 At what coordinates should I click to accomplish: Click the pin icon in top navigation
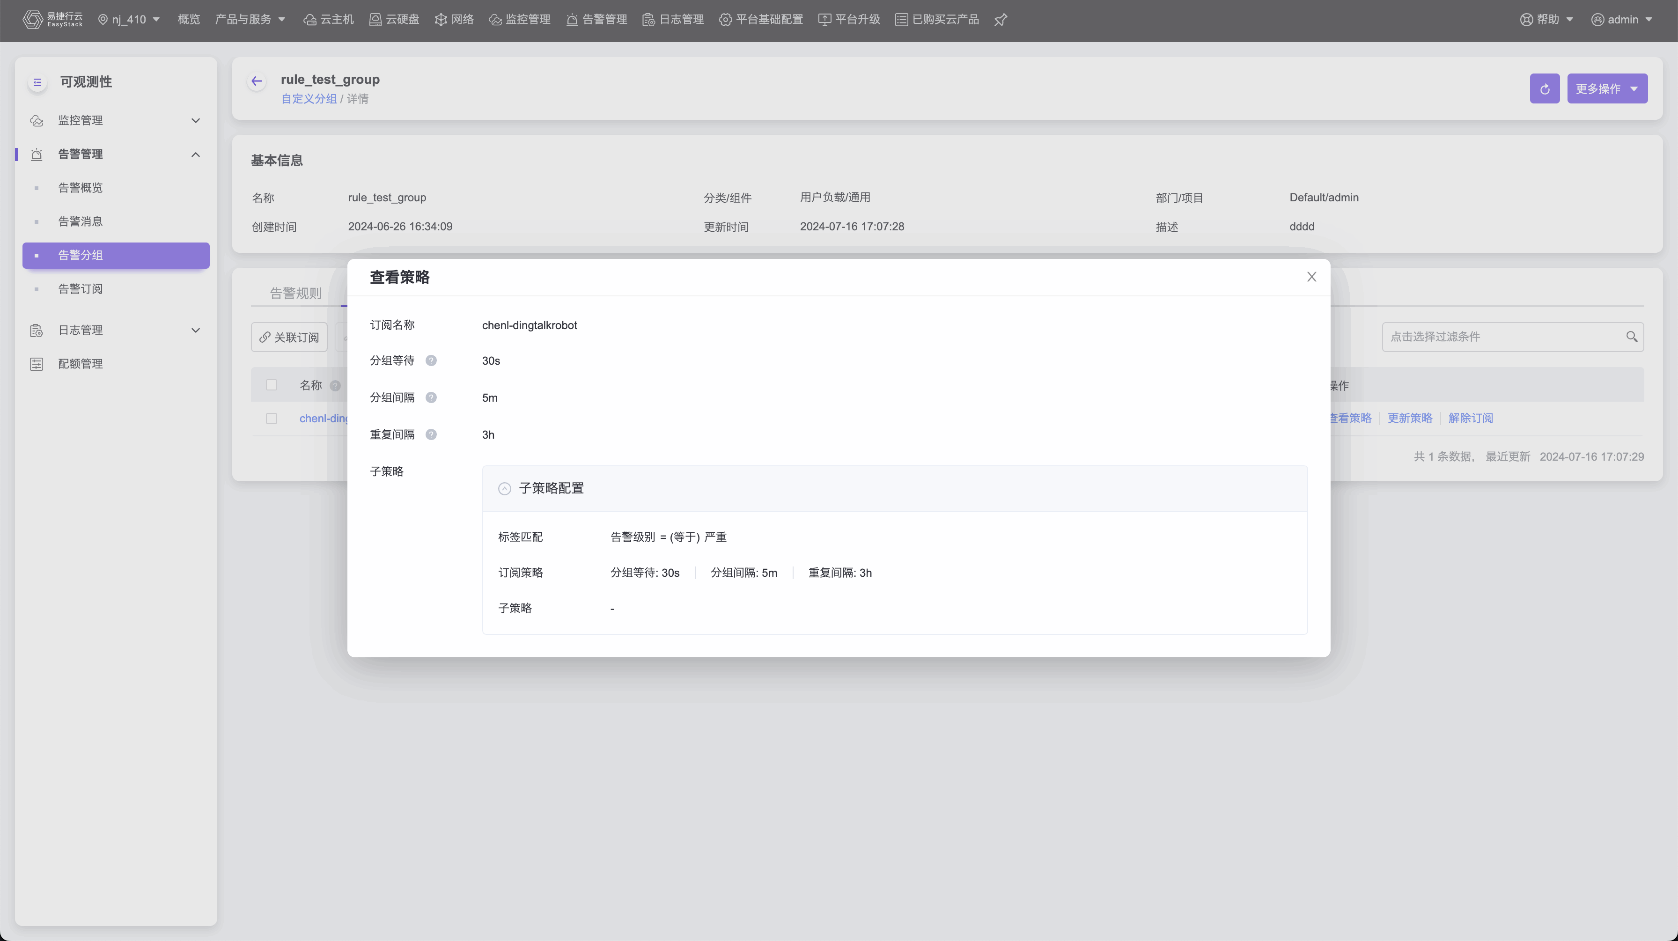pos(1001,20)
